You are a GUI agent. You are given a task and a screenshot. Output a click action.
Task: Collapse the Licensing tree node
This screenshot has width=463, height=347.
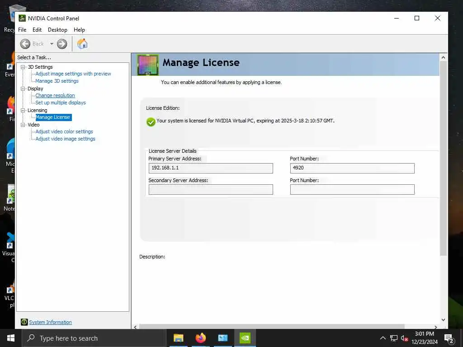(x=23, y=110)
